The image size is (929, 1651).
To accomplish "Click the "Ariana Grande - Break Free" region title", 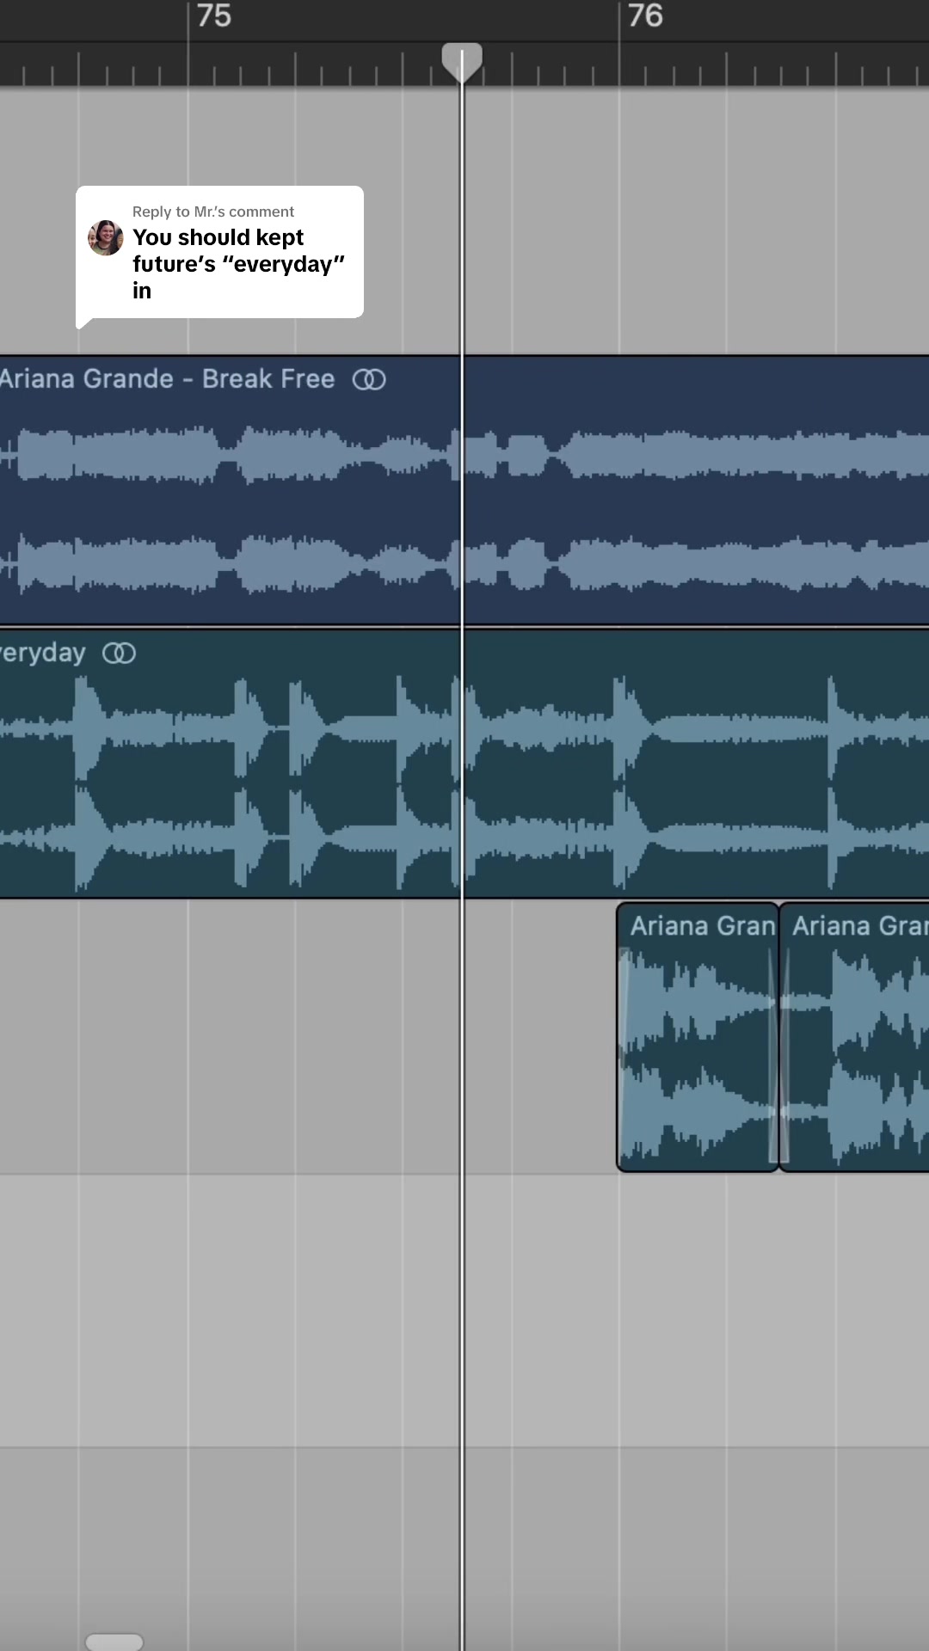I will point(168,379).
